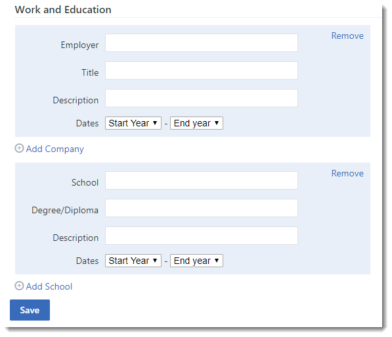Open the Start Year dropdown in employer section
Screen dimensions: 392x337
tap(133, 123)
